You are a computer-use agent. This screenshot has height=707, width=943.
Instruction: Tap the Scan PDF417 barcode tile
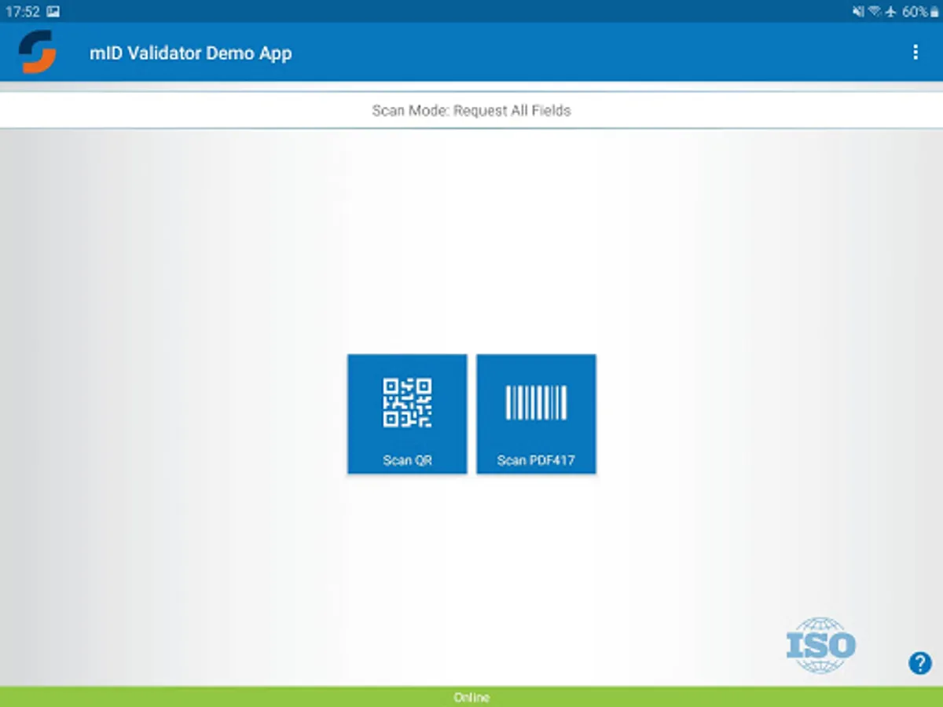536,414
